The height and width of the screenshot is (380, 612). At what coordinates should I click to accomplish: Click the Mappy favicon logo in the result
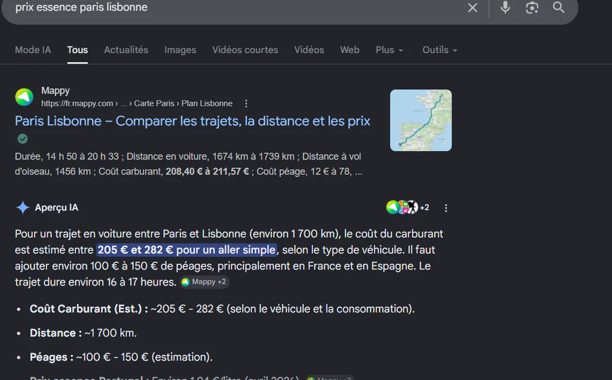click(x=24, y=97)
